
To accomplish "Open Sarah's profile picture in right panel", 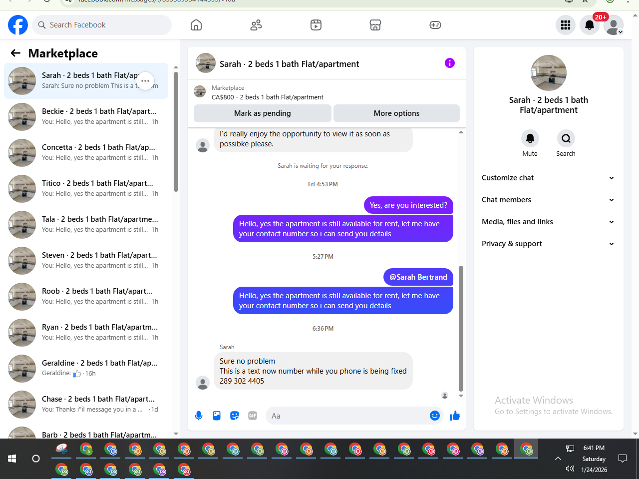I will pos(549,73).
